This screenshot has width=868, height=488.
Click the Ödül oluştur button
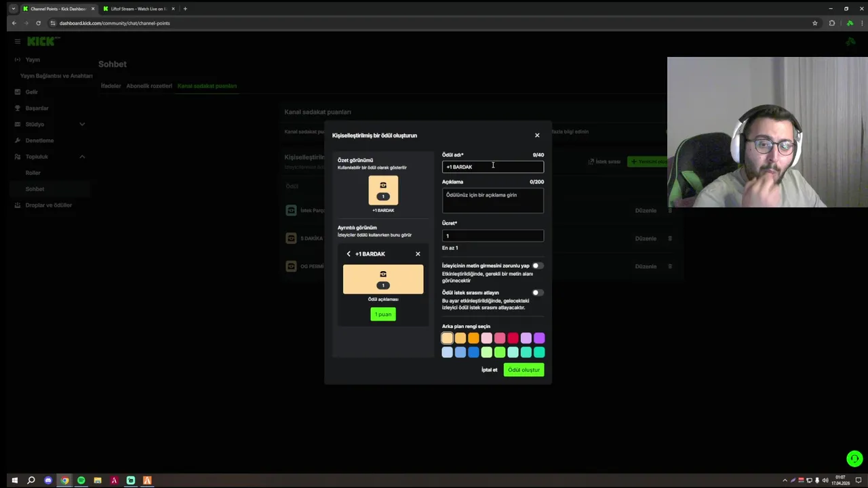(x=524, y=370)
